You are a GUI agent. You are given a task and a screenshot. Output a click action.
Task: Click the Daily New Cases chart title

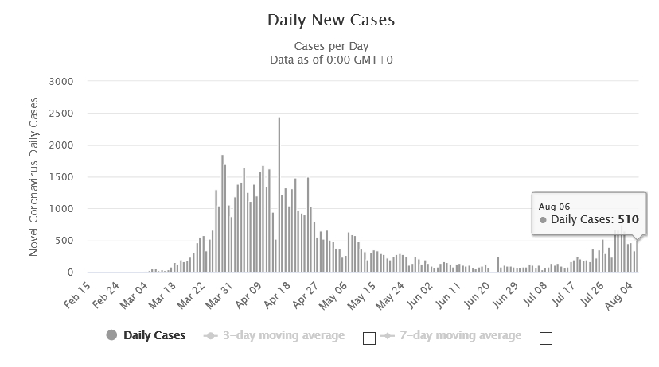331,20
